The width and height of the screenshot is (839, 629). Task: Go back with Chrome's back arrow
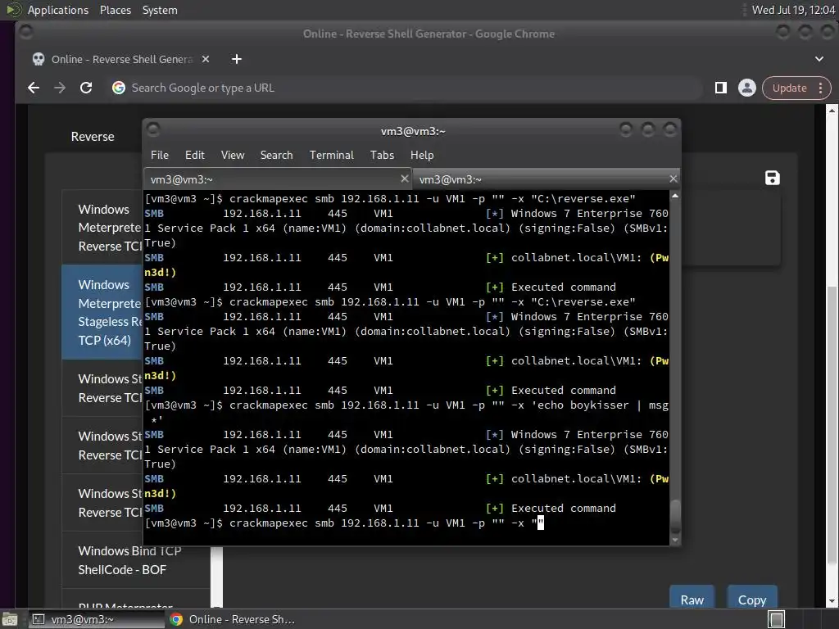34,88
